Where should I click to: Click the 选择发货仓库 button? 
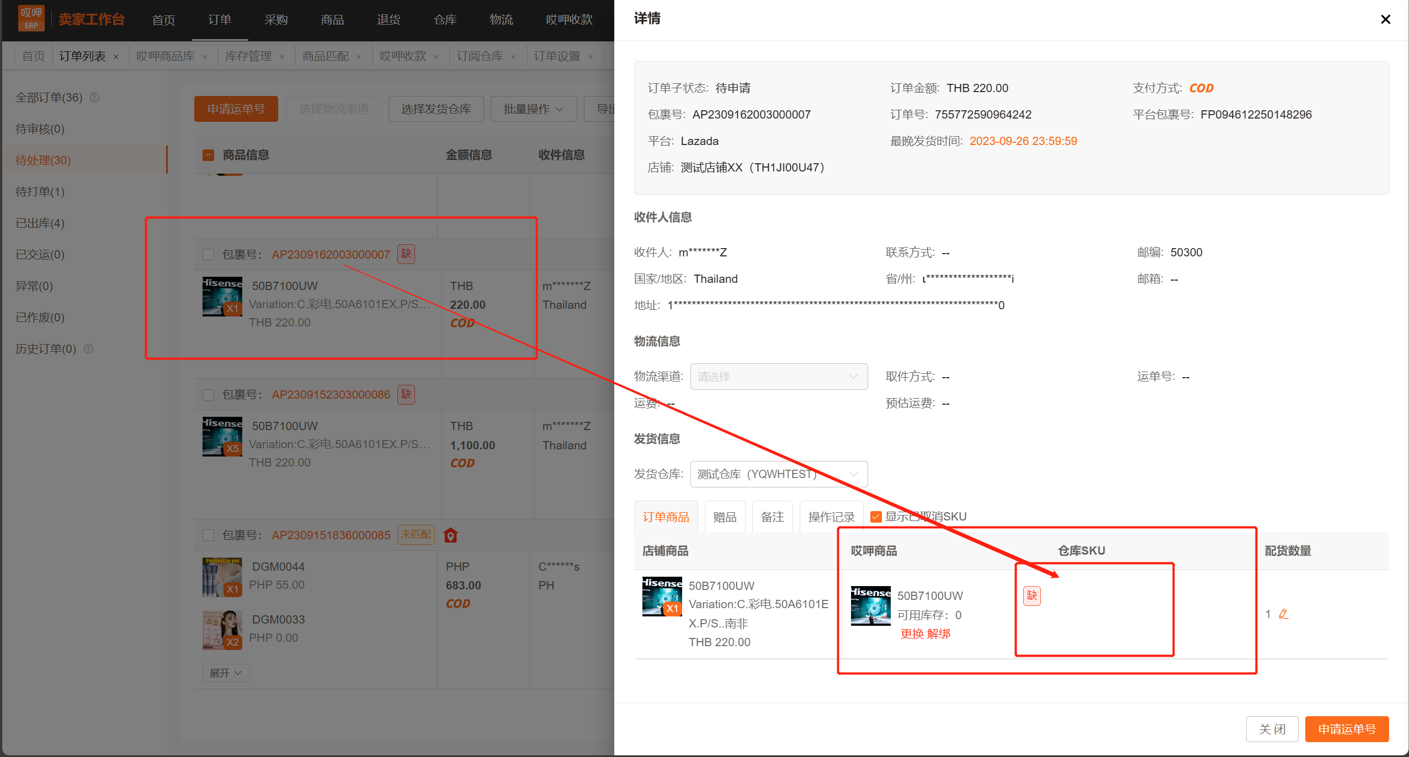pyautogui.click(x=436, y=109)
